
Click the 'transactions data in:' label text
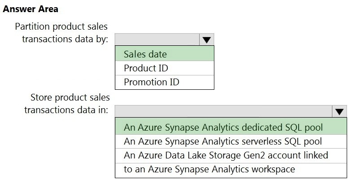pyautogui.click(x=66, y=110)
